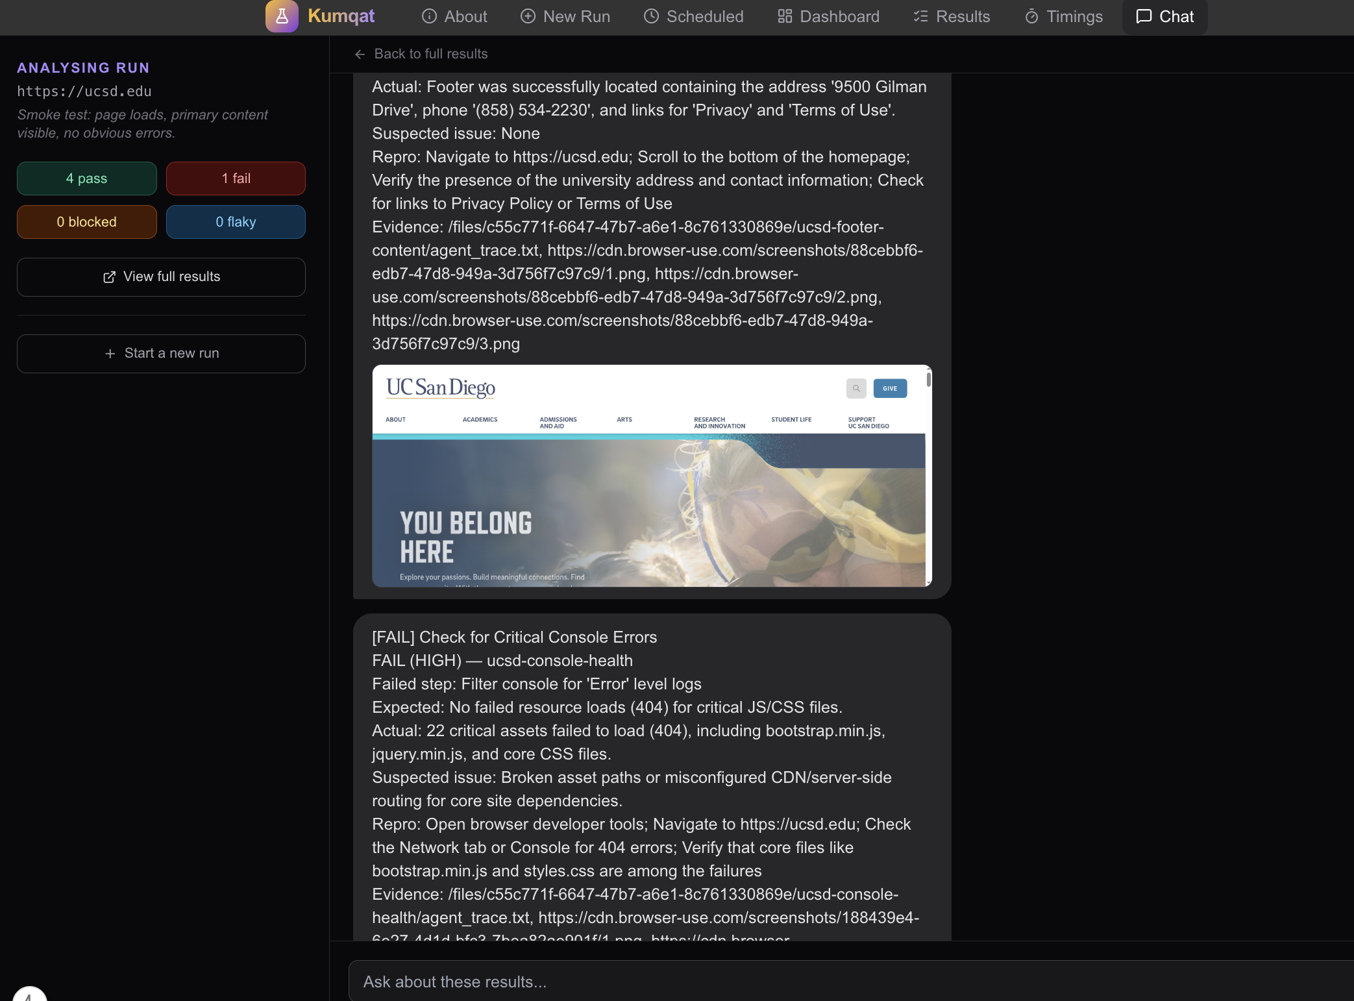This screenshot has height=1001, width=1354.
Task: Click the Results checklist icon
Action: pyautogui.click(x=920, y=16)
